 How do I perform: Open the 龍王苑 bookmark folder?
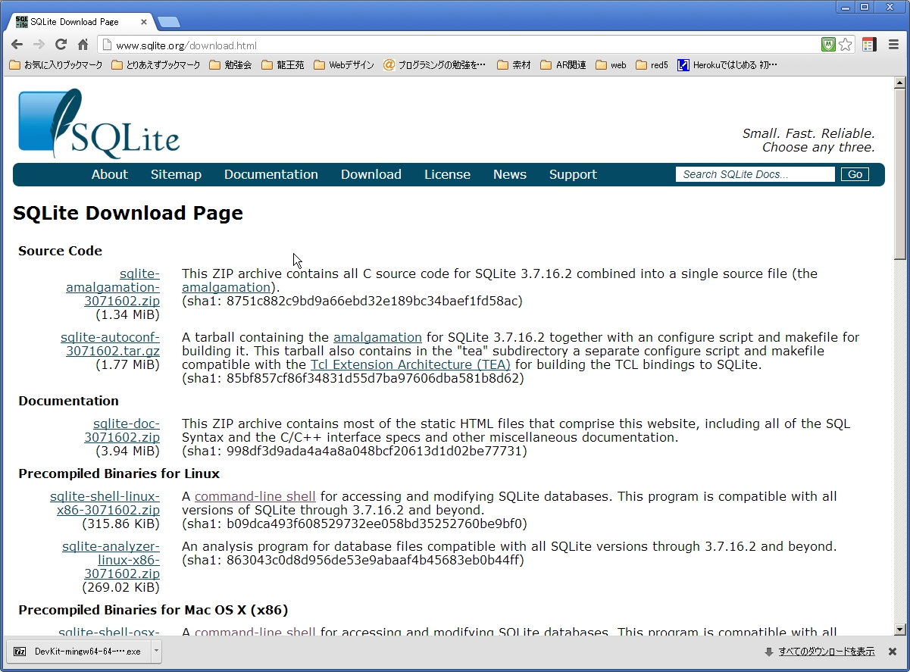pos(283,65)
